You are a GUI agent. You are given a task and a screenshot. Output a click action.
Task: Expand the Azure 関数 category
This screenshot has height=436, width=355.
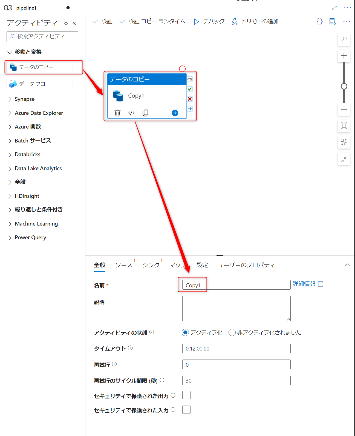[25, 127]
